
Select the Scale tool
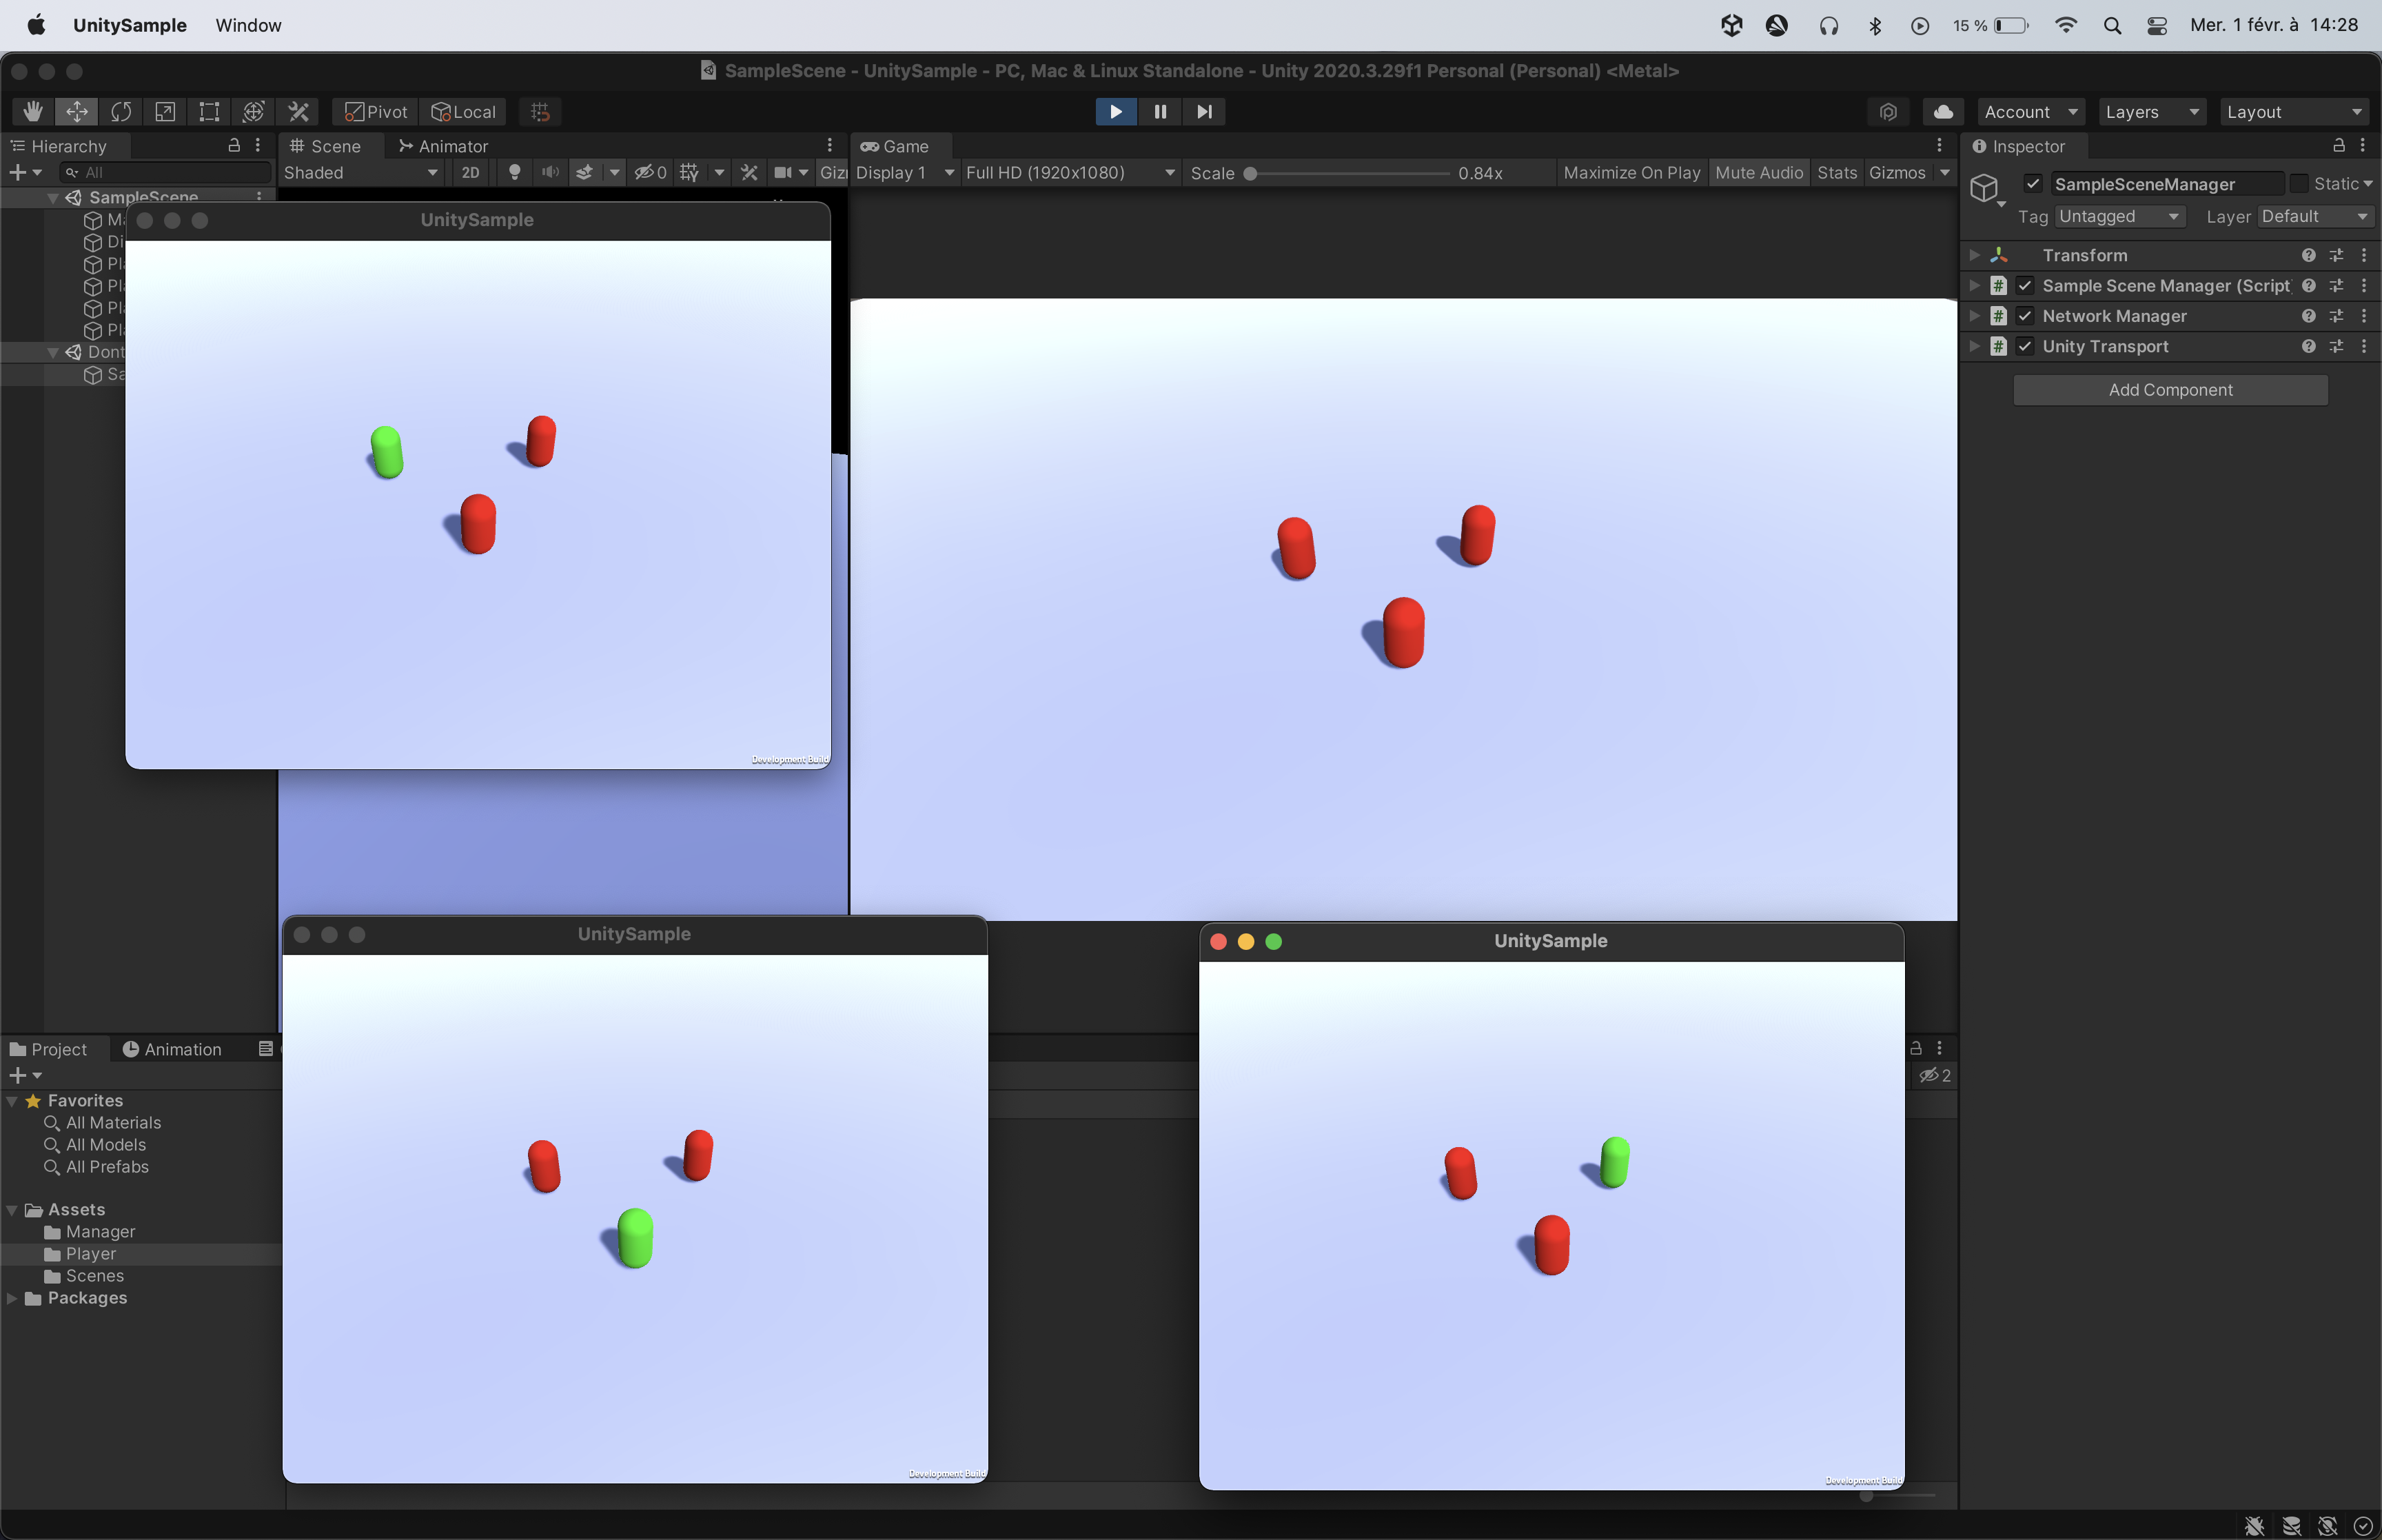click(165, 111)
